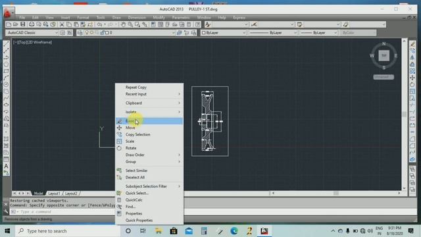Image resolution: width=421 pixels, height=237 pixels.
Task: Open the Unnamed WCS dropdown under ViewCube
Action: pyautogui.click(x=384, y=77)
